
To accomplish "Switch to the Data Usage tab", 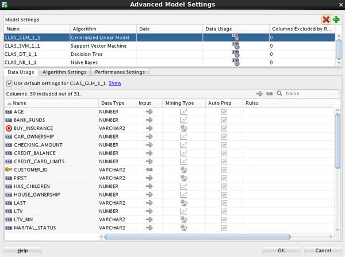I will click(x=21, y=72).
